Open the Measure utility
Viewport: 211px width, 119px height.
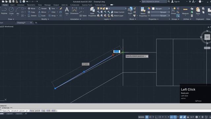(185, 11)
